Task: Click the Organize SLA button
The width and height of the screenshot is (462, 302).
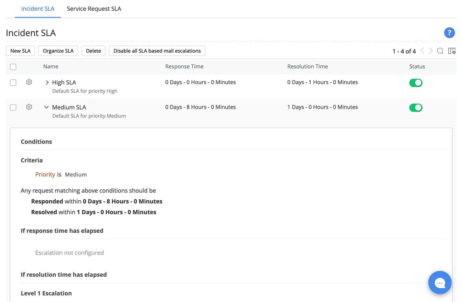Action: click(58, 51)
